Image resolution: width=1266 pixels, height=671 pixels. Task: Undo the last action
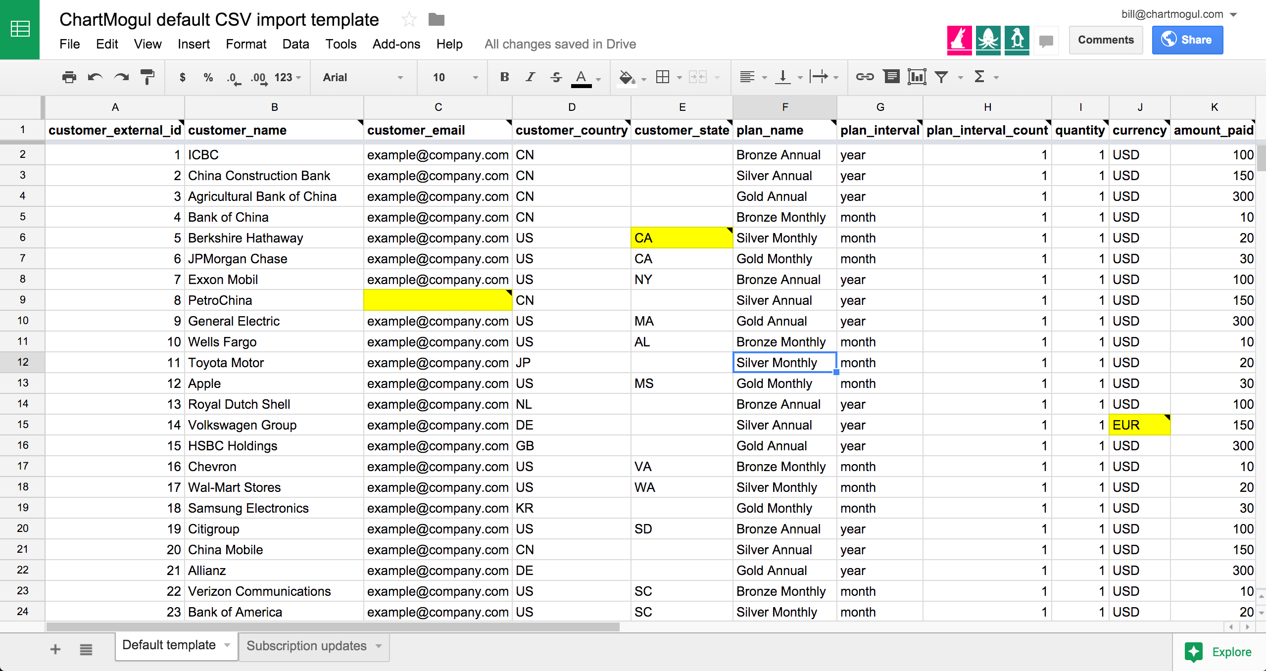94,77
